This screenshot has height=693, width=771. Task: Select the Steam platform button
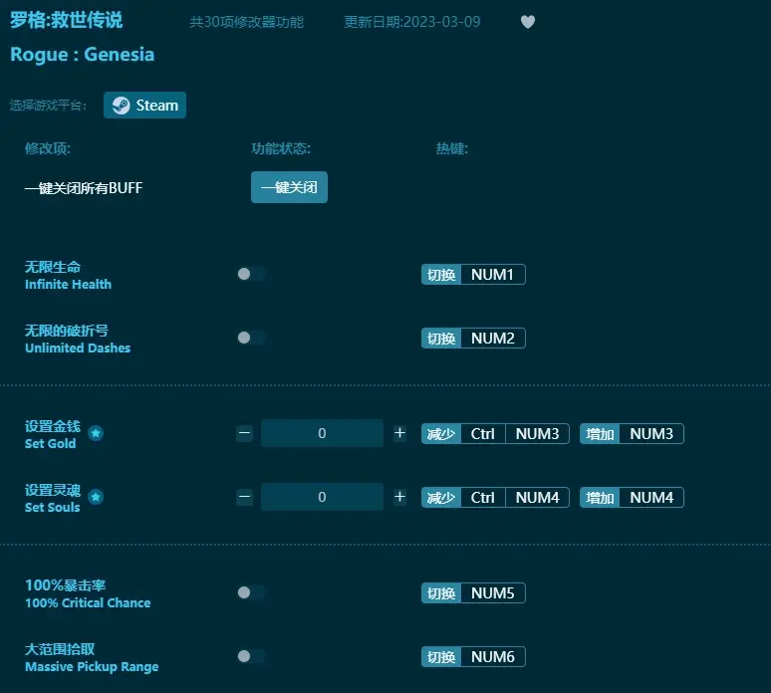click(x=144, y=106)
